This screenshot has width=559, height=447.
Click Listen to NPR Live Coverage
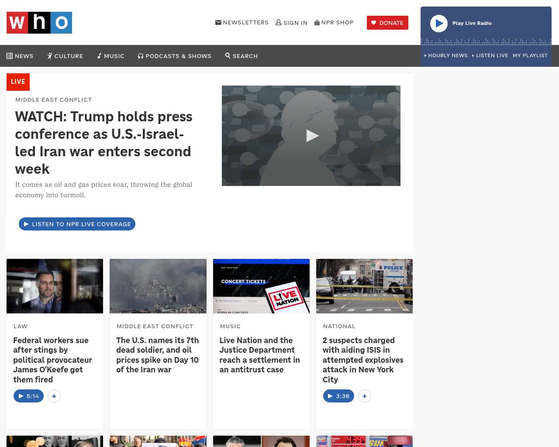(77, 224)
